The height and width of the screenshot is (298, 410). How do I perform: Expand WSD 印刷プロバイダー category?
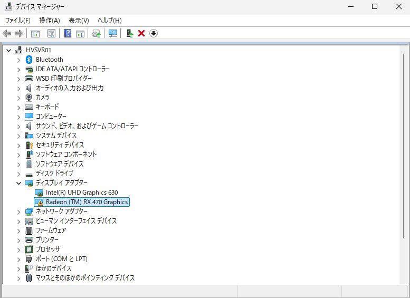[18, 79]
